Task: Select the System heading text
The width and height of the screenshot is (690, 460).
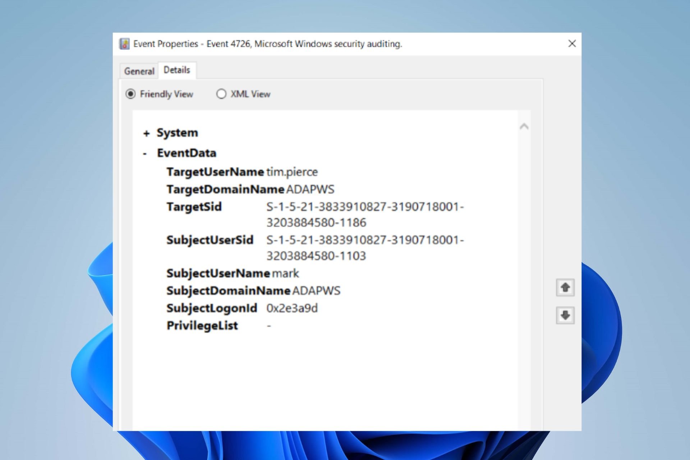Action: pos(177,133)
